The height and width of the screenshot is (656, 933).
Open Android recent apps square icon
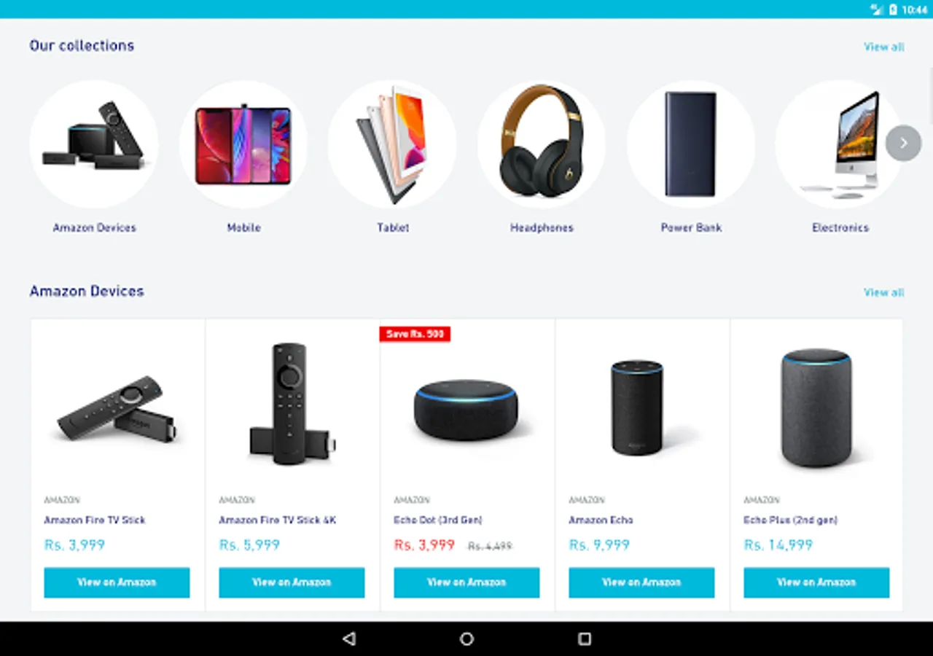pos(584,639)
